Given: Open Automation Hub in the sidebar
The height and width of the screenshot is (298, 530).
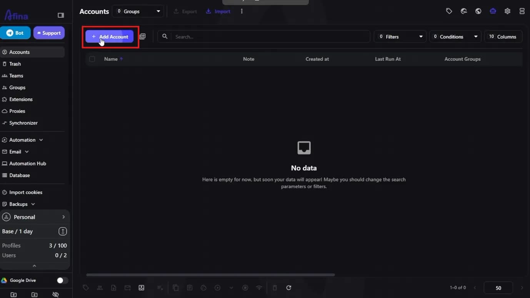Looking at the screenshot, I should pos(32,163).
